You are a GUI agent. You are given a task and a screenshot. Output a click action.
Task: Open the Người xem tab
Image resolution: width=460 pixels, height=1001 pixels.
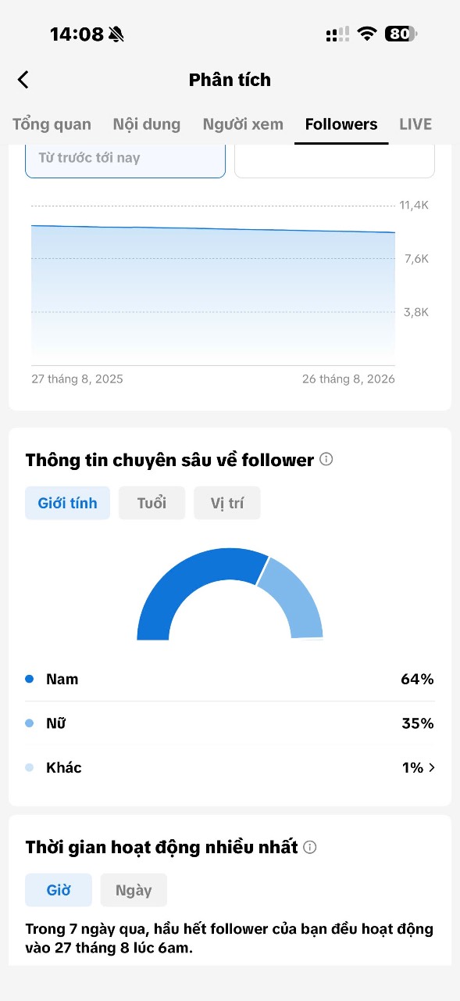243,124
